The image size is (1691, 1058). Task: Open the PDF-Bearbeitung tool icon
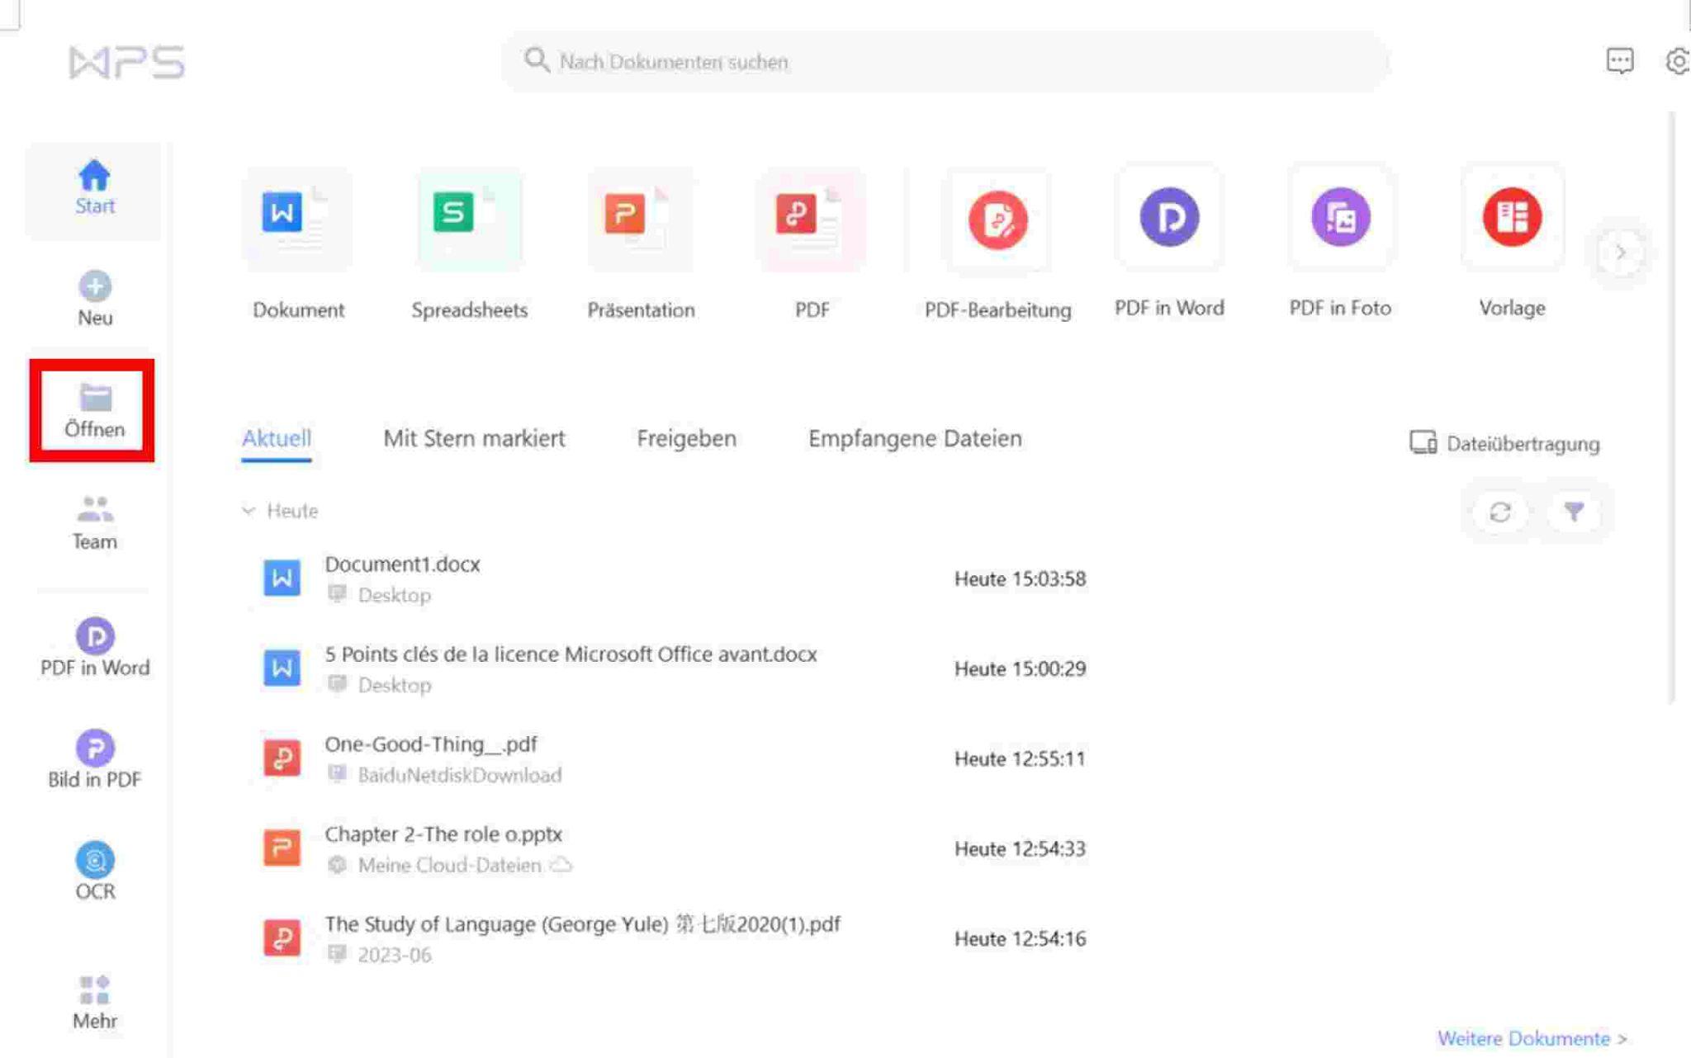[x=997, y=220]
